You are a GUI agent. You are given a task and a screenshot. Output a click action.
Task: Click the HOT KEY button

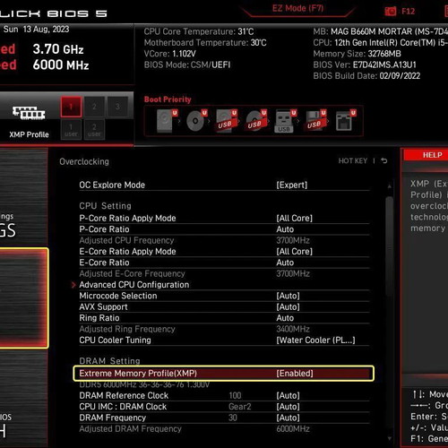[353, 161]
